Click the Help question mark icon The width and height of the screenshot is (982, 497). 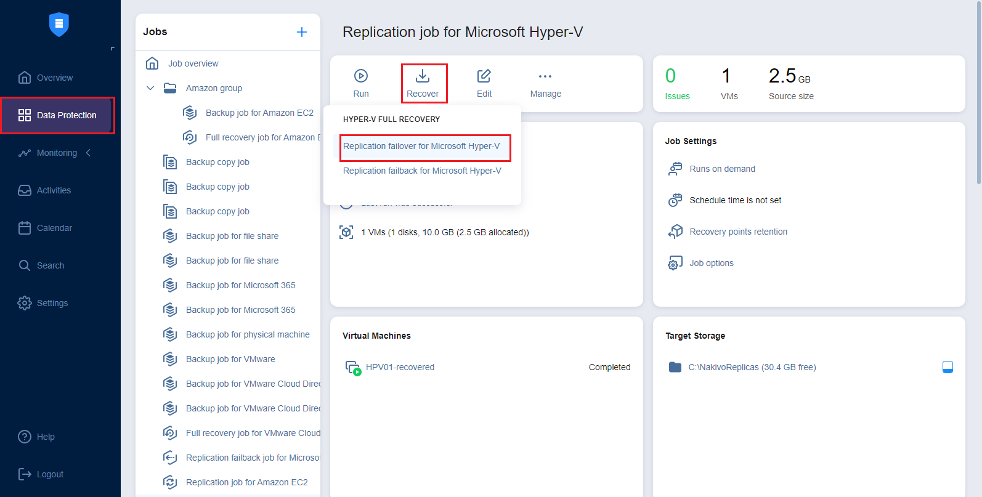[x=25, y=437]
